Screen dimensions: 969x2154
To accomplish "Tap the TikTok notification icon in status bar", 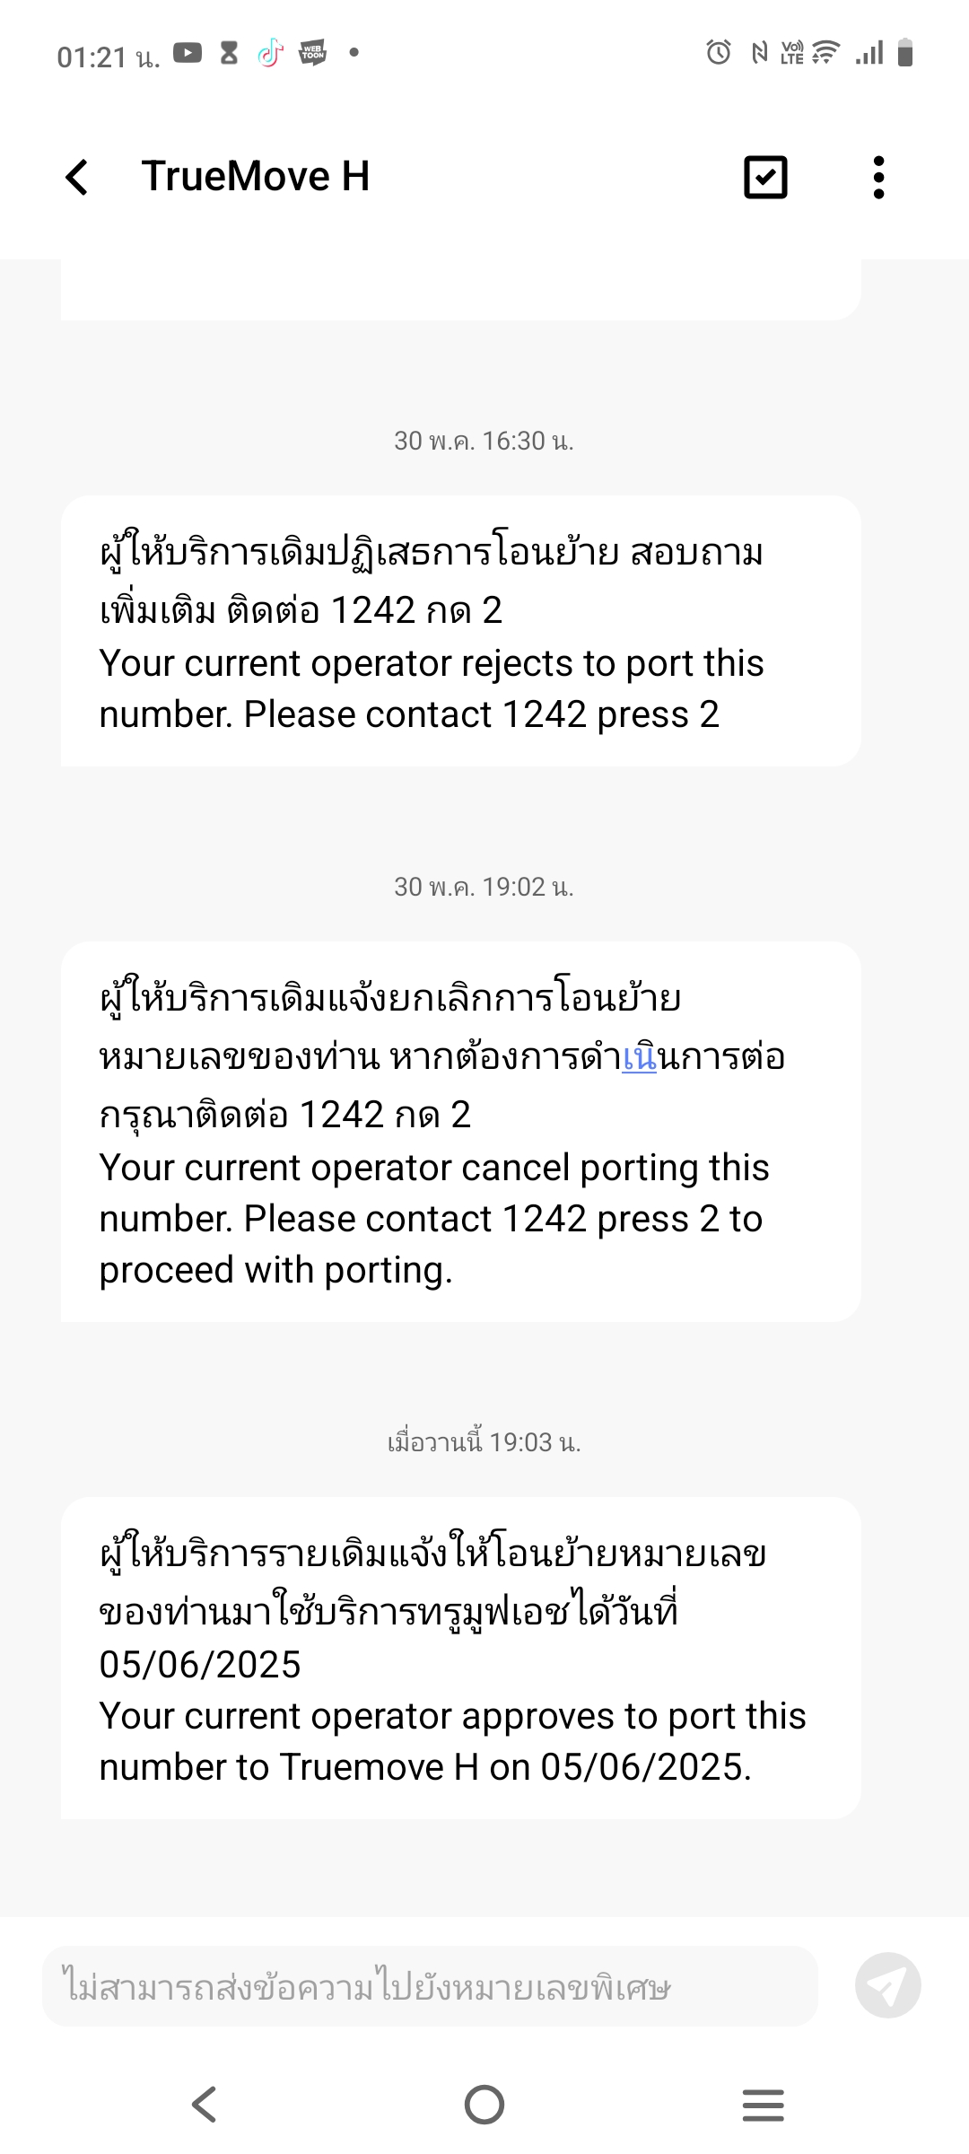I will pyautogui.click(x=270, y=54).
